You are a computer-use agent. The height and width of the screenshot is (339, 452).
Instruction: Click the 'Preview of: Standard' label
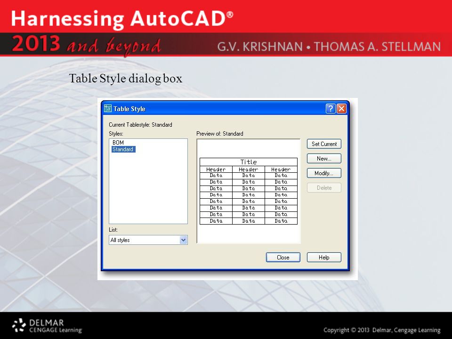220,133
